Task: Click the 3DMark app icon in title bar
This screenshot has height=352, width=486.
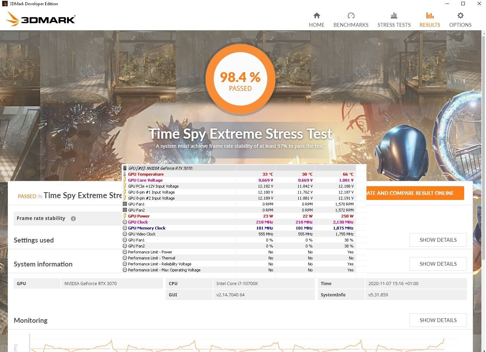Action: click(x=5, y=4)
